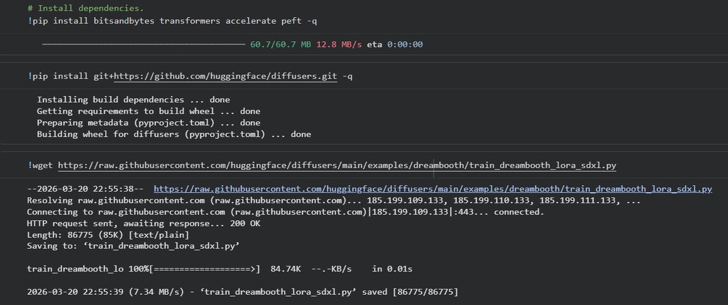728x305 pixels.
Task: Click the pip install bitsandbytes command line
Action: (173, 21)
